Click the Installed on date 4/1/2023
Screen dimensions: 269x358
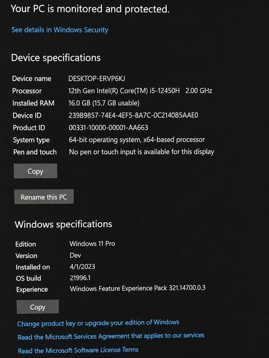(x=82, y=267)
